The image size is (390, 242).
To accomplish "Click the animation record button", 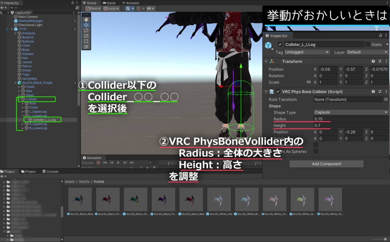I will (98, 163).
